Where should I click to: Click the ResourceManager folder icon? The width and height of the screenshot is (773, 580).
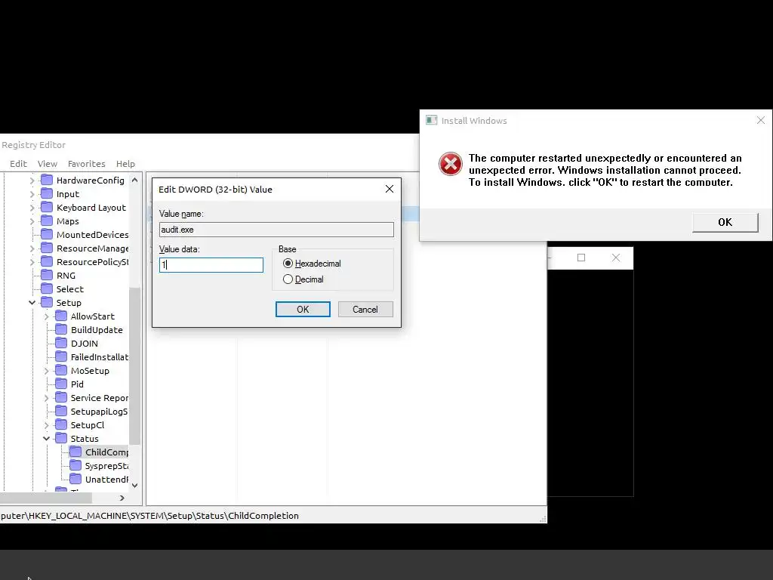tap(46, 248)
